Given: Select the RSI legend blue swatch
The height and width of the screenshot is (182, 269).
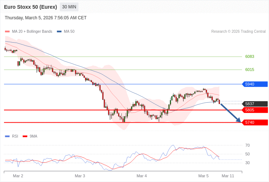Looking at the screenshot, I should coord(7,136).
